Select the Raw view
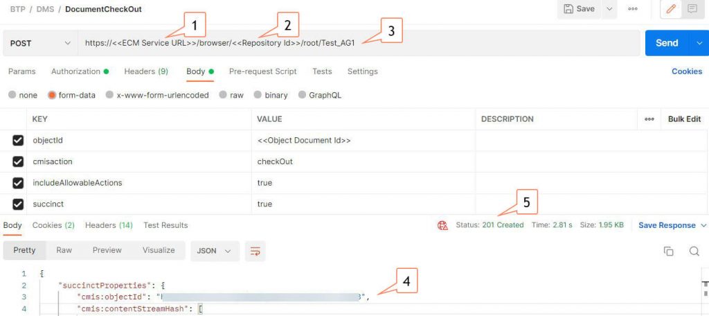The image size is (709, 316). (x=64, y=250)
